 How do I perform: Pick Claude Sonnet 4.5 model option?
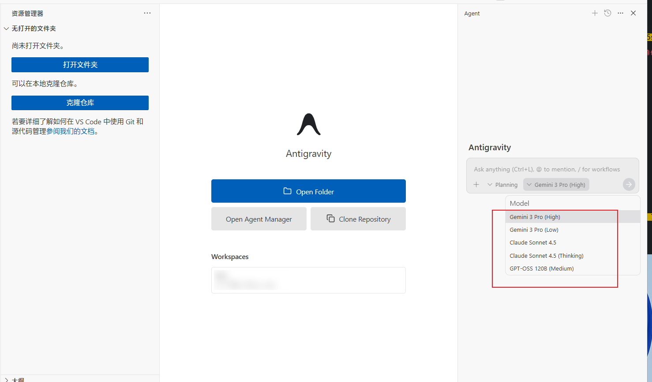[532, 243]
